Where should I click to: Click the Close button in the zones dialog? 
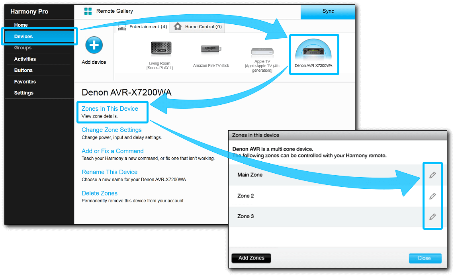click(425, 258)
